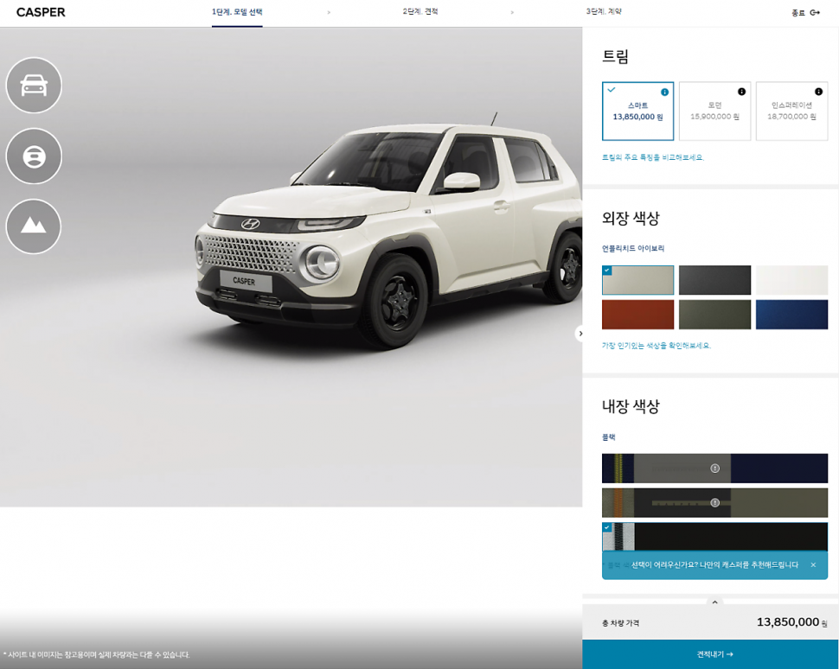Select the exterior car view icon

pyautogui.click(x=34, y=86)
